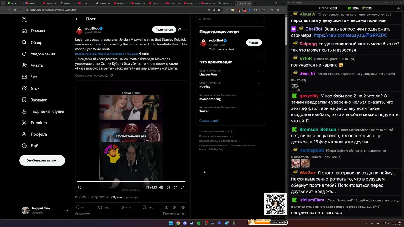Share the post via upload icon
404x227 pixels.
point(166,207)
